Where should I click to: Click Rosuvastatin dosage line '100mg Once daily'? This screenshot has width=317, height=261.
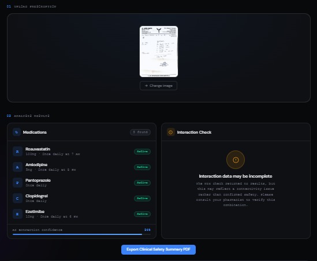[53, 154]
